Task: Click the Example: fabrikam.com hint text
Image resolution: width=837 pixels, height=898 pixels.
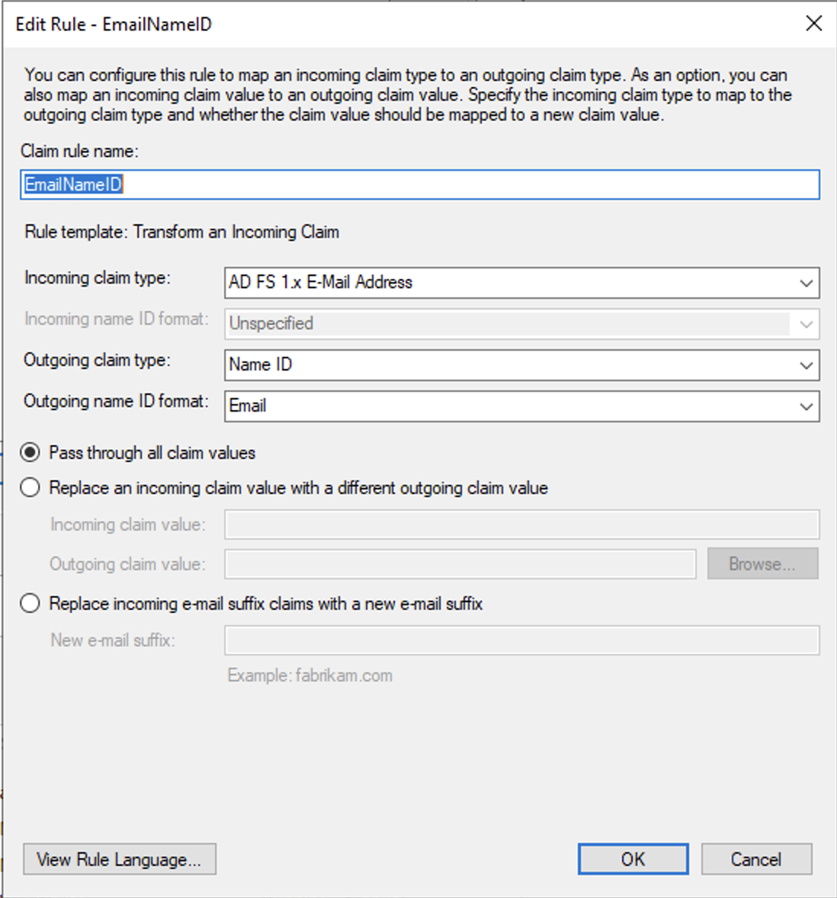Action: coord(309,675)
